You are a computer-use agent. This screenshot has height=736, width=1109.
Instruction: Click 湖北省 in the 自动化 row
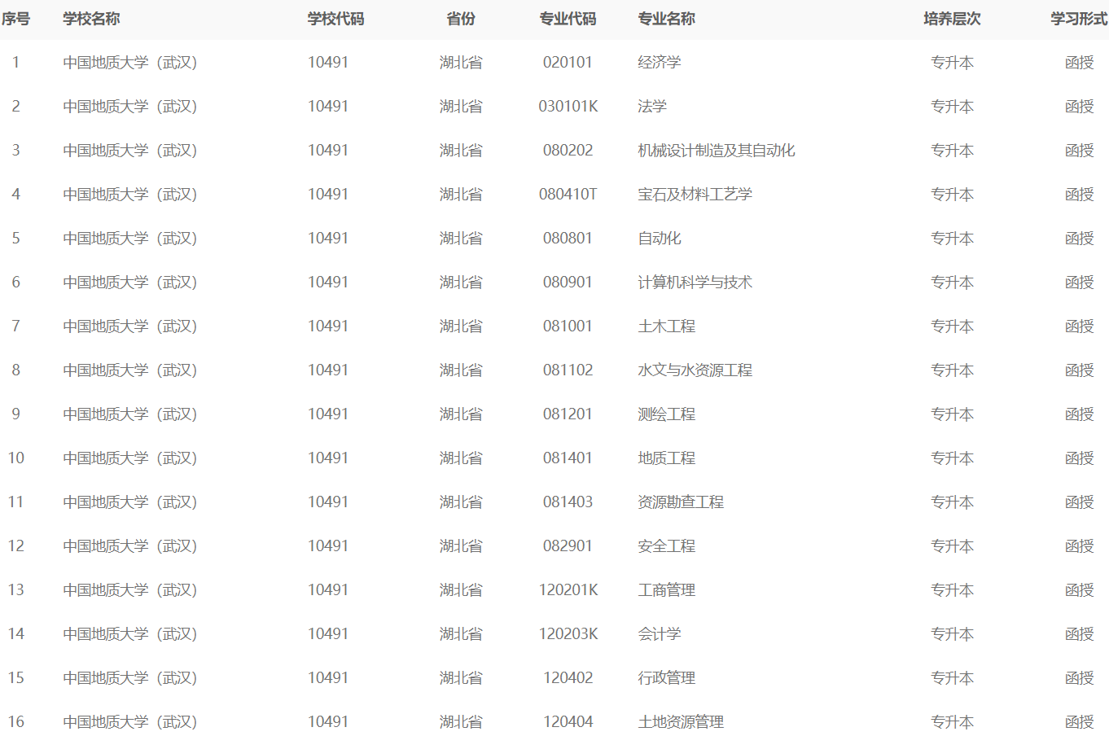coord(461,239)
